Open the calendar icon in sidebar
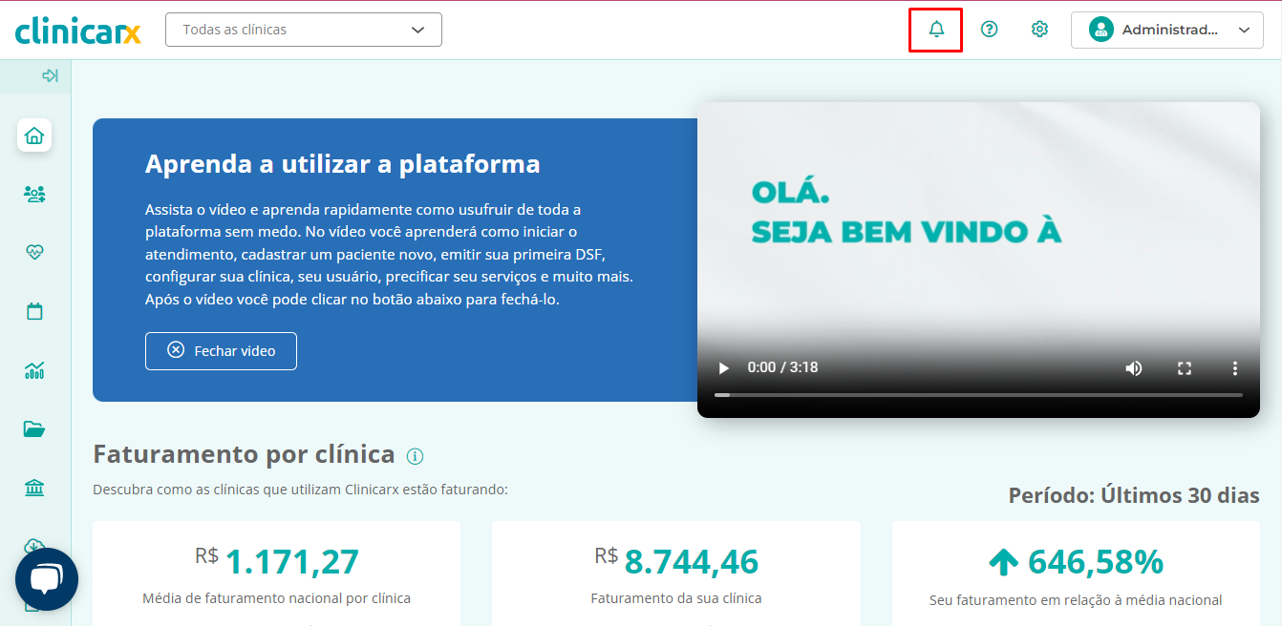 [x=34, y=311]
